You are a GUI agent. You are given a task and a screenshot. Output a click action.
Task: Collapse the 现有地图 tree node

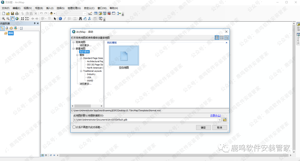[73, 42]
